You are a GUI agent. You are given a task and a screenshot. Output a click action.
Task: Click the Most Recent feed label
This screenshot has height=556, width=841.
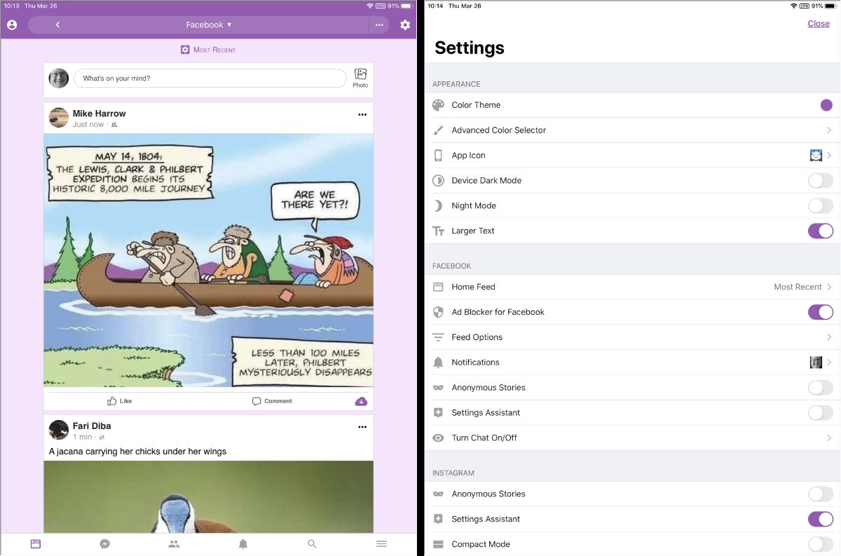pyautogui.click(x=208, y=50)
